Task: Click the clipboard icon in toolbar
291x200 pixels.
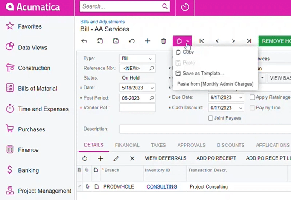Action: point(179,41)
